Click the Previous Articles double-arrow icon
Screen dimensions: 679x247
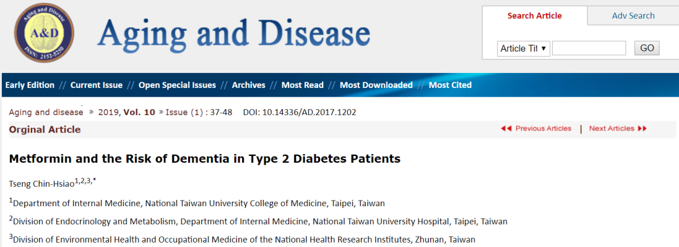pyautogui.click(x=506, y=128)
